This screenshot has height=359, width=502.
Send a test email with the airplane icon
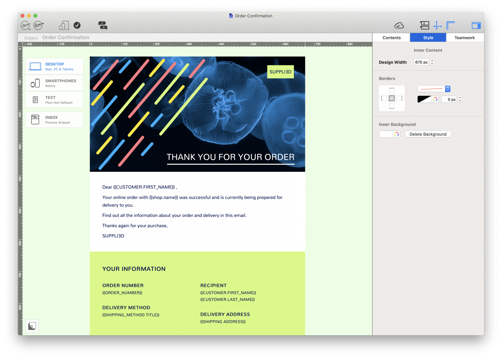pyautogui.click(x=25, y=25)
